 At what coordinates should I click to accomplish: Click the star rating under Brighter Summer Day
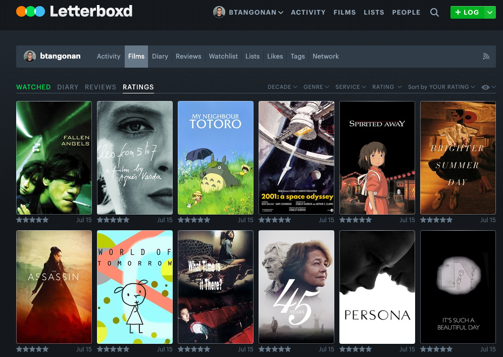[x=437, y=220]
